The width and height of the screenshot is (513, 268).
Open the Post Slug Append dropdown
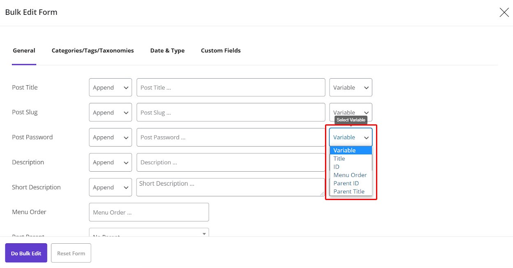[x=110, y=112]
